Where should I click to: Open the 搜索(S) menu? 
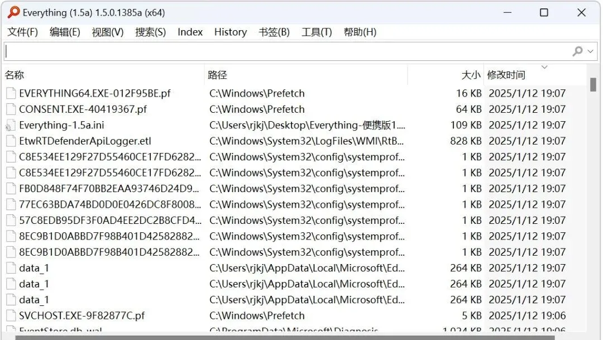(150, 32)
